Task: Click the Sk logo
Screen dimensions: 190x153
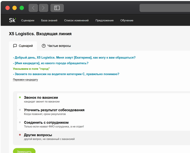Action: (12, 20)
